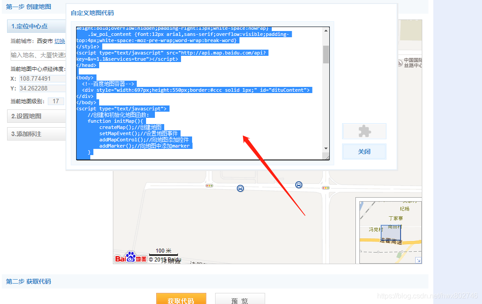This screenshot has width=482, height=304.
Task: Click the Baidu 地图 logo on map
Action: (x=131, y=258)
